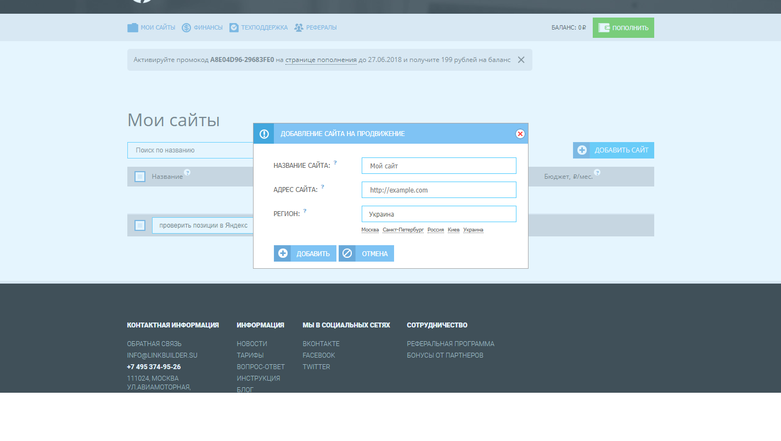
Task: Select the БАЛАНС: 0 ₽ text
Action: pos(569,28)
